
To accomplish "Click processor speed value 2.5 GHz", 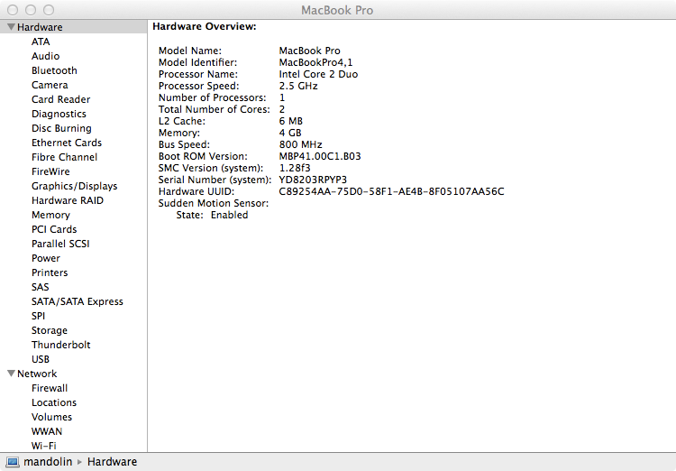I will 298,86.
